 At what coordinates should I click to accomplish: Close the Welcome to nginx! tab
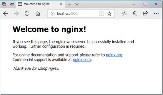pyautogui.click(x=61, y=4)
